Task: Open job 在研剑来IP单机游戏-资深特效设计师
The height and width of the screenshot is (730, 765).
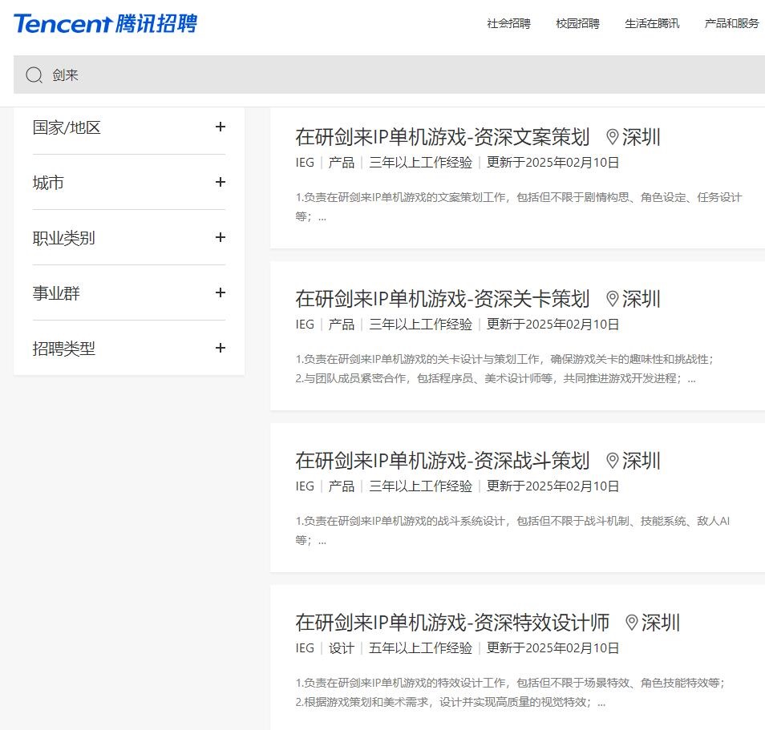Action: click(451, 623)
